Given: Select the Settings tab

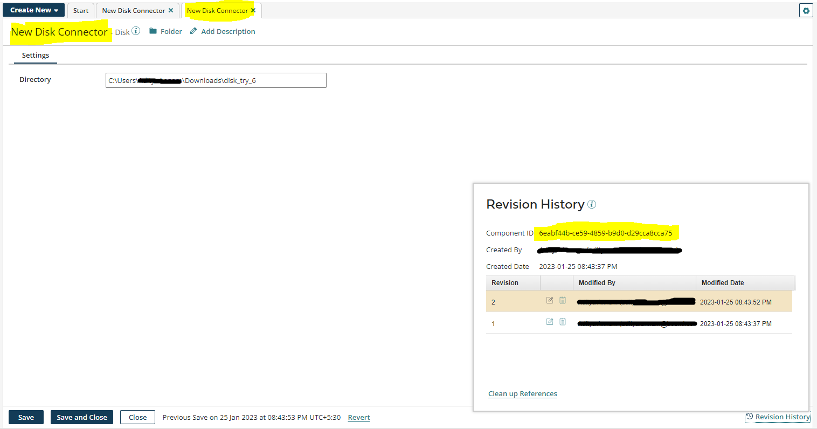Looking at the screenshot, I should (35, 55).
